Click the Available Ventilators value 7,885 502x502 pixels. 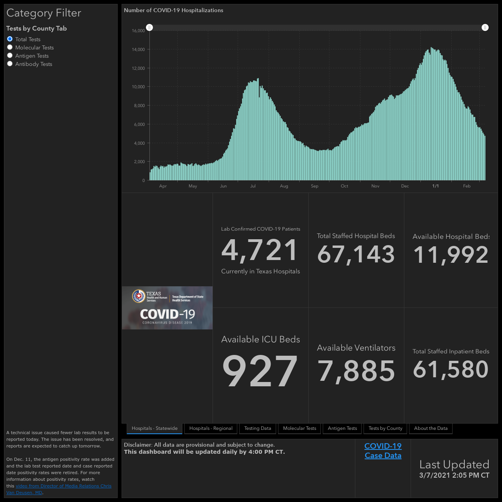pyautogui.click(x=356, y=371)
